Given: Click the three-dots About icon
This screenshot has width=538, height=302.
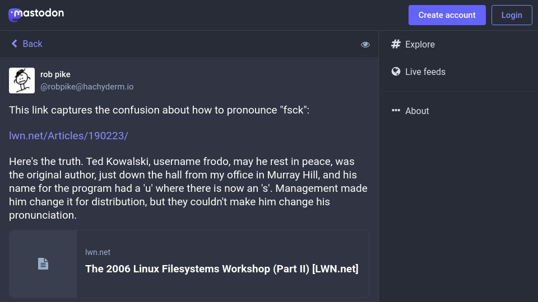Looking at the screenshot, I should tap(396, 110).
